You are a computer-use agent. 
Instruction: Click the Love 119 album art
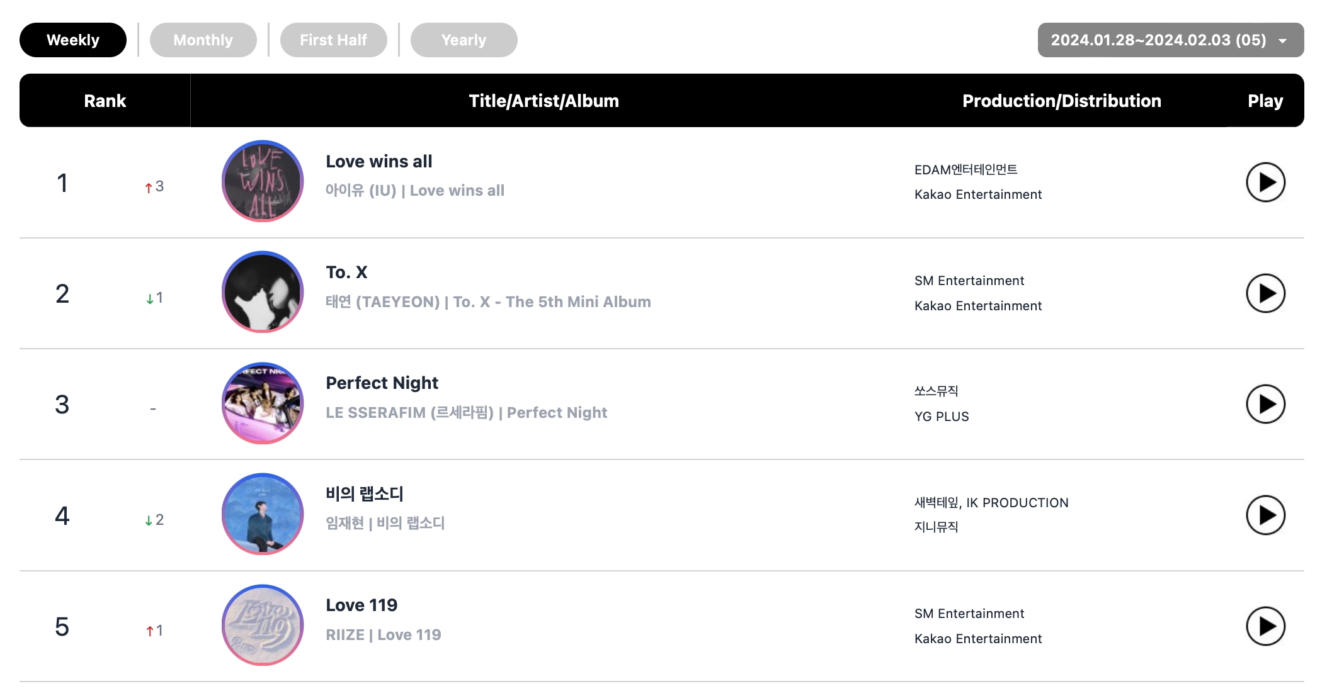[263, 625]
